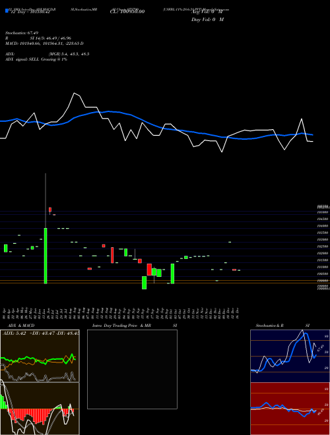The width and height of the screenshot is (330, 435).
Task: Click the last red candle on the right
Action: click(234, 270)
